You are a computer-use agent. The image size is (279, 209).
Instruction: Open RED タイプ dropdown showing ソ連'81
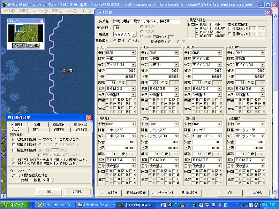pos(176,65)
